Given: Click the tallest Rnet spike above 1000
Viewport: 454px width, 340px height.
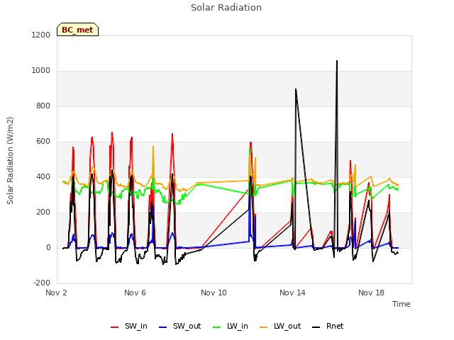Looking at the screenshot, I should [337, 61].
